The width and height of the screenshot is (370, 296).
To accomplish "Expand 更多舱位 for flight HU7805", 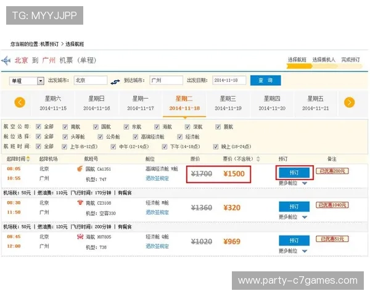I will coord(293,251).
